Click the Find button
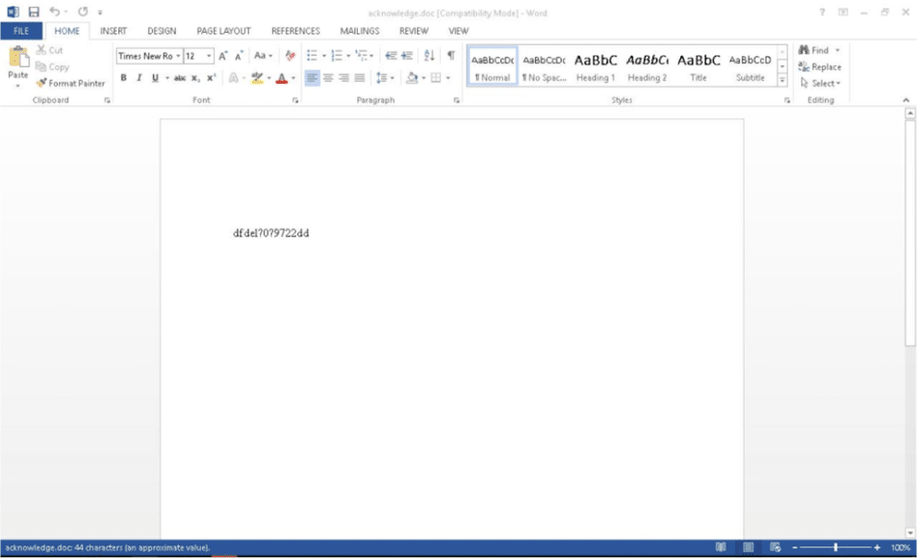 [814, 50]
